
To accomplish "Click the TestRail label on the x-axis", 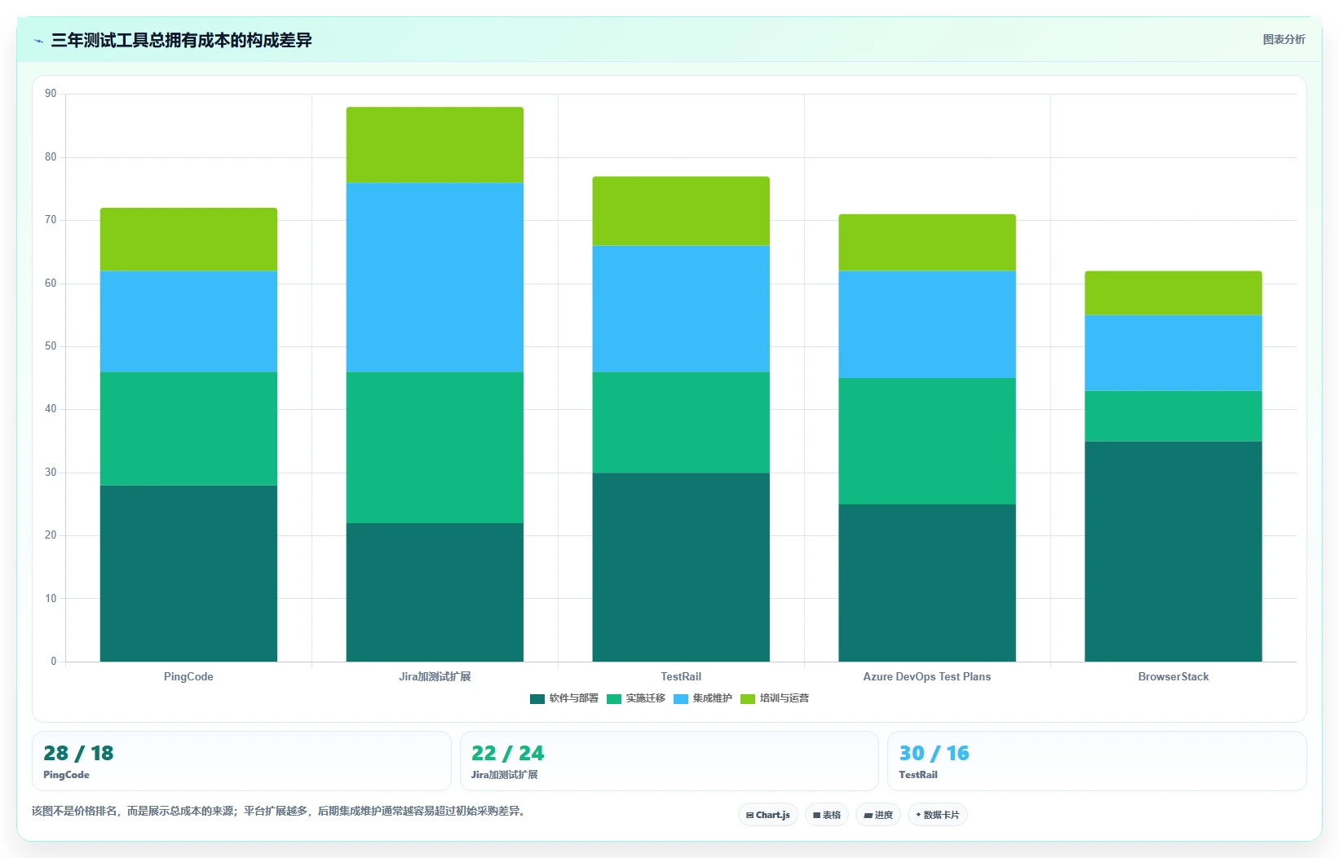I will click(x=681, y=677).
